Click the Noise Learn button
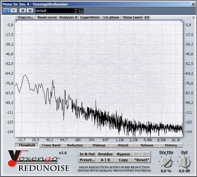Screen dimensions: 197x177 pos(133,17)
